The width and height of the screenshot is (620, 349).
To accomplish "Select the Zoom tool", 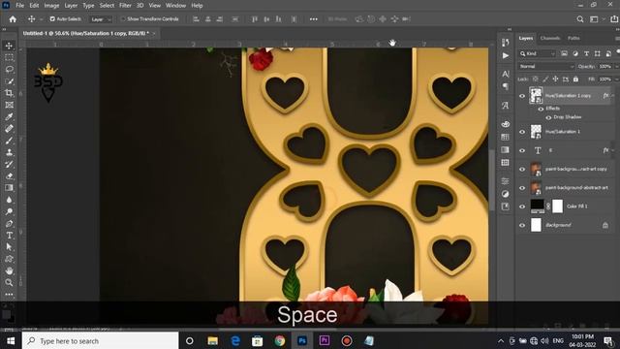I will coord(9,282).
